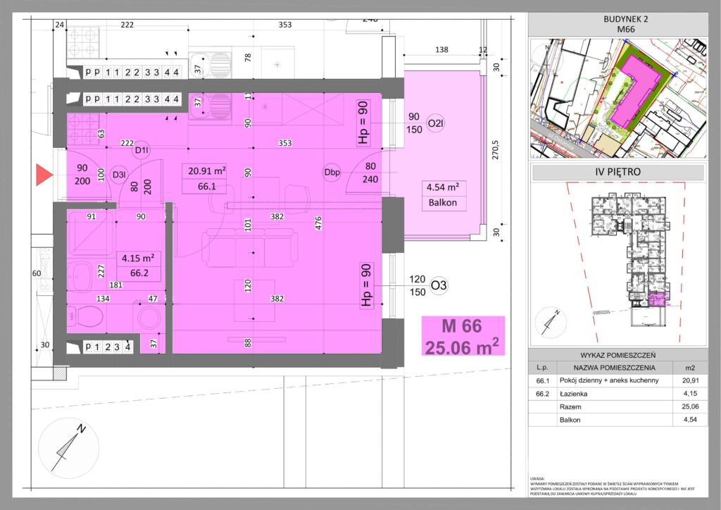Click the 20.91 m² living room area label
Image resolution: width=721 pixels, height=510 pixels.
[206, 178]
